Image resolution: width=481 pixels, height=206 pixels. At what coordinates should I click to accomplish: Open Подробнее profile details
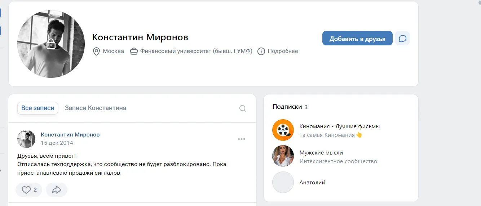click(x=283, y=51)
